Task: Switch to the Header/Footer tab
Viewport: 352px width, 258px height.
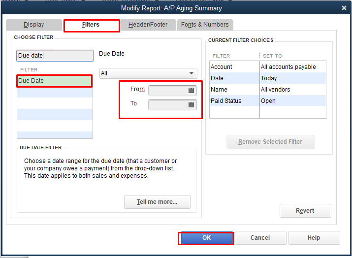Action: [x=148, y=25]
